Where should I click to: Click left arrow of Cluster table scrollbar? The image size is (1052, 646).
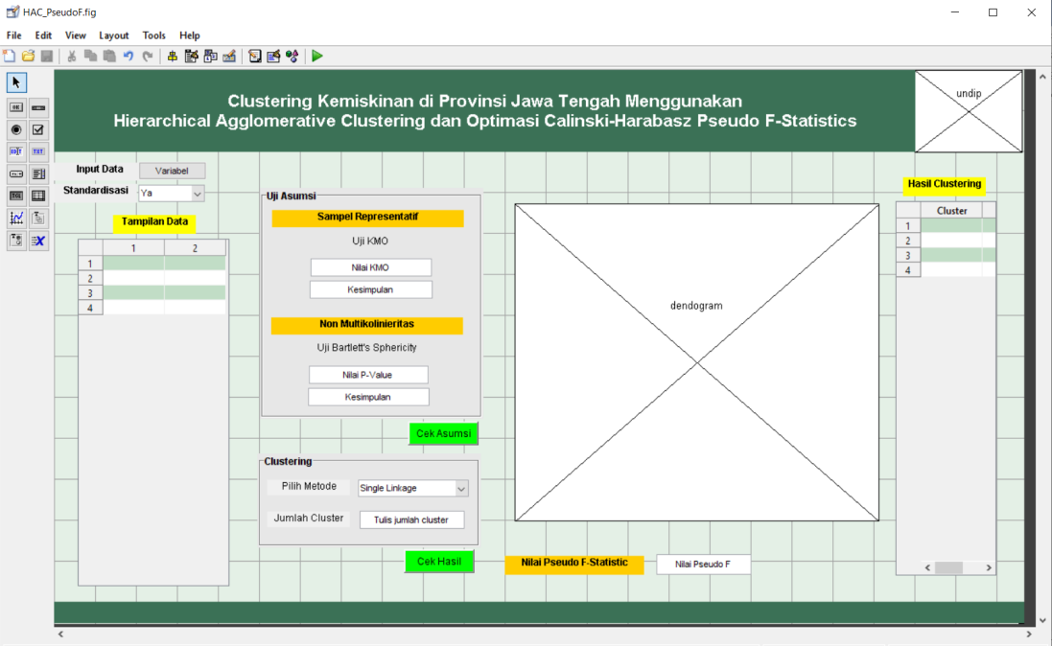coord(928,567)
